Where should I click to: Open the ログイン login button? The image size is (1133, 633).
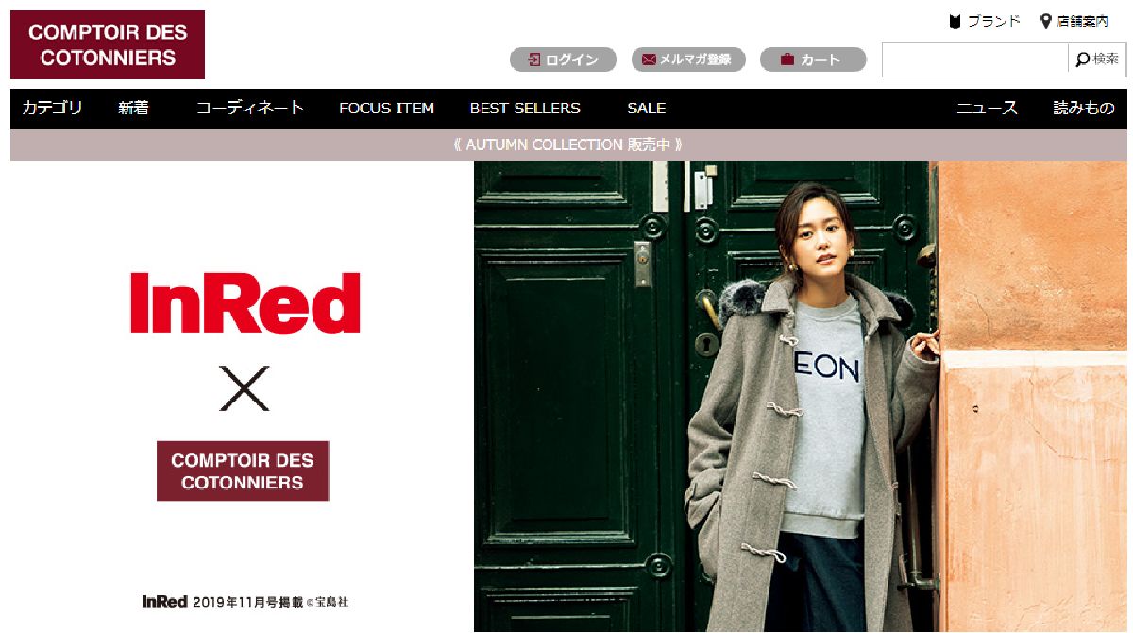(x=564, y=60)
